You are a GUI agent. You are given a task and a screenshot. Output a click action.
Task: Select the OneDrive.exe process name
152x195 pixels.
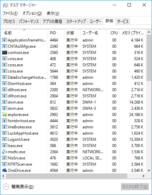[x=19, y=171]
